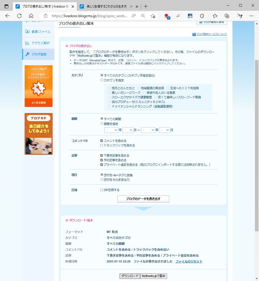The width and height of the screenshot is (259, 281).
Task: Select 期間を指定 radio button
Action: click(x=102, y=124)
